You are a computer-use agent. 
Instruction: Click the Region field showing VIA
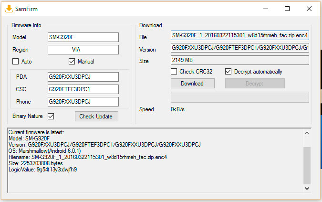click(x=83, y=50)
